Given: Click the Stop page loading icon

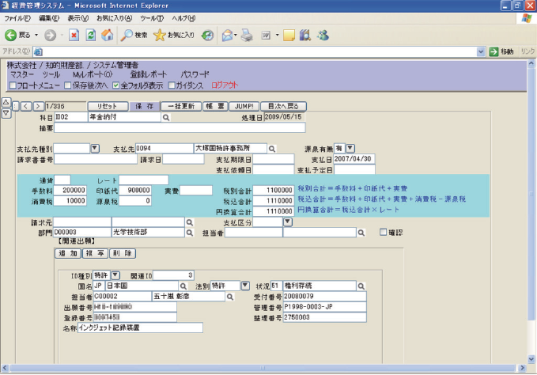Looking at the screenshot, I should tap(74, 35).
